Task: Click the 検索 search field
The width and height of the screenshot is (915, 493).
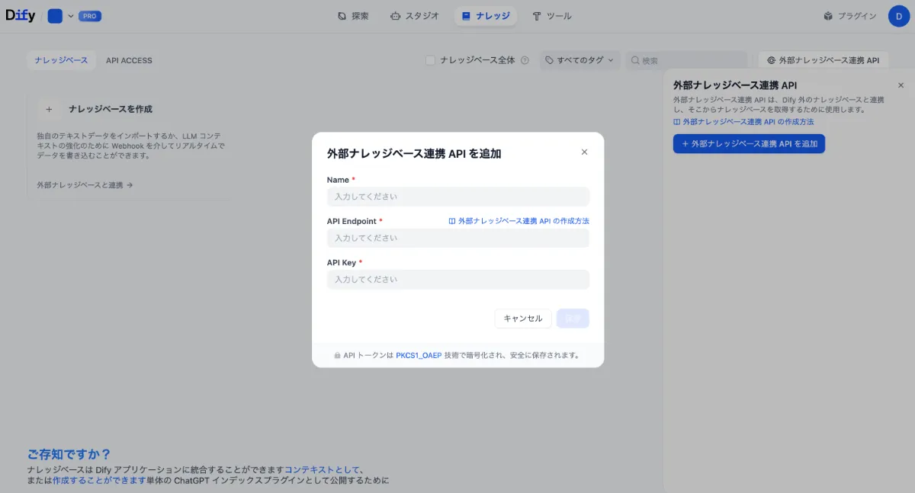Action: pyautogui.click(x=686, y=60)
